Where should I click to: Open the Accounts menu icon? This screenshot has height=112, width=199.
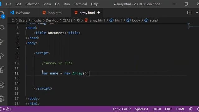pos(2,85)
